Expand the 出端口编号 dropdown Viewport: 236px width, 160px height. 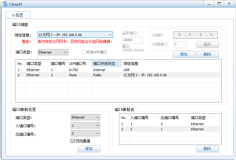tap(85, 133)
